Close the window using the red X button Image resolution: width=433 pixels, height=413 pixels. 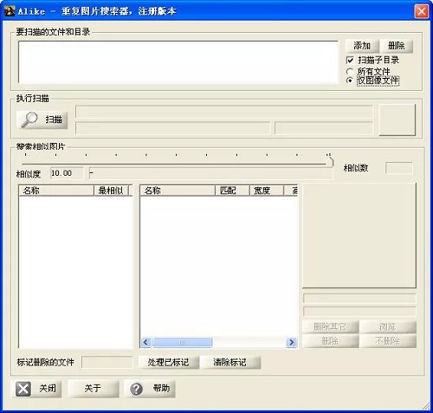pyautogui.click(x=421, y=11)
